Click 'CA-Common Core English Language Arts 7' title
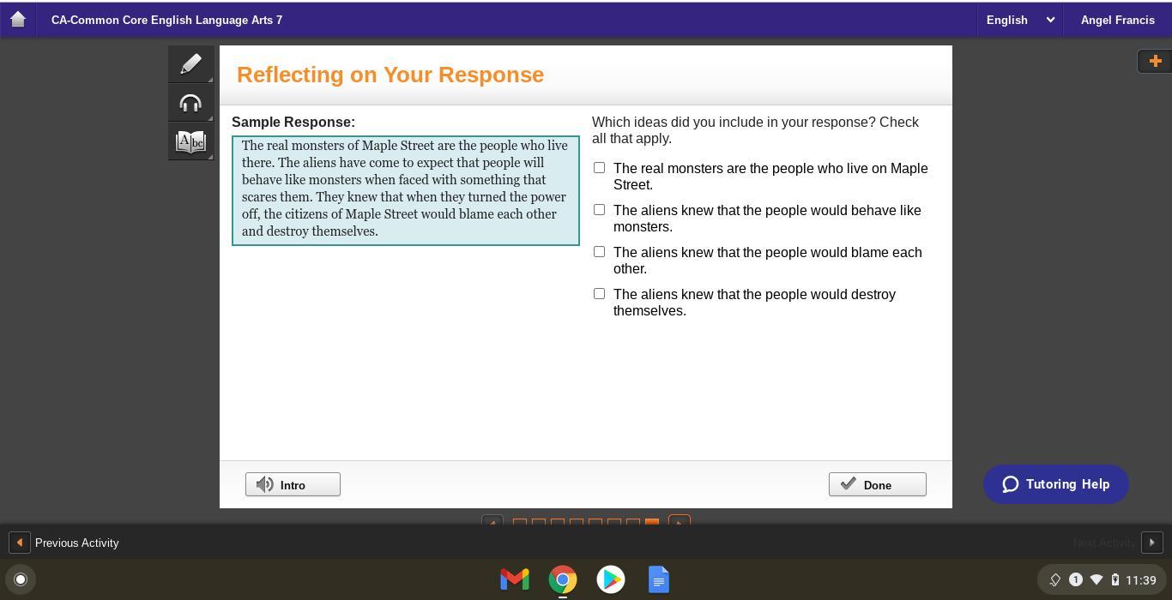Screen dimensions: 1172x600 pyautogui.click(x=166, y=20)
